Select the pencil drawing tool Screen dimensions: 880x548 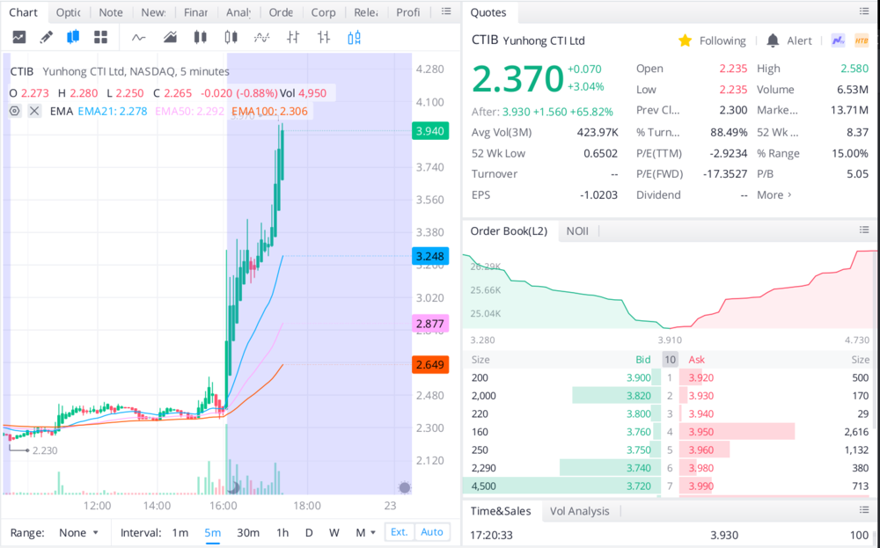46,37
